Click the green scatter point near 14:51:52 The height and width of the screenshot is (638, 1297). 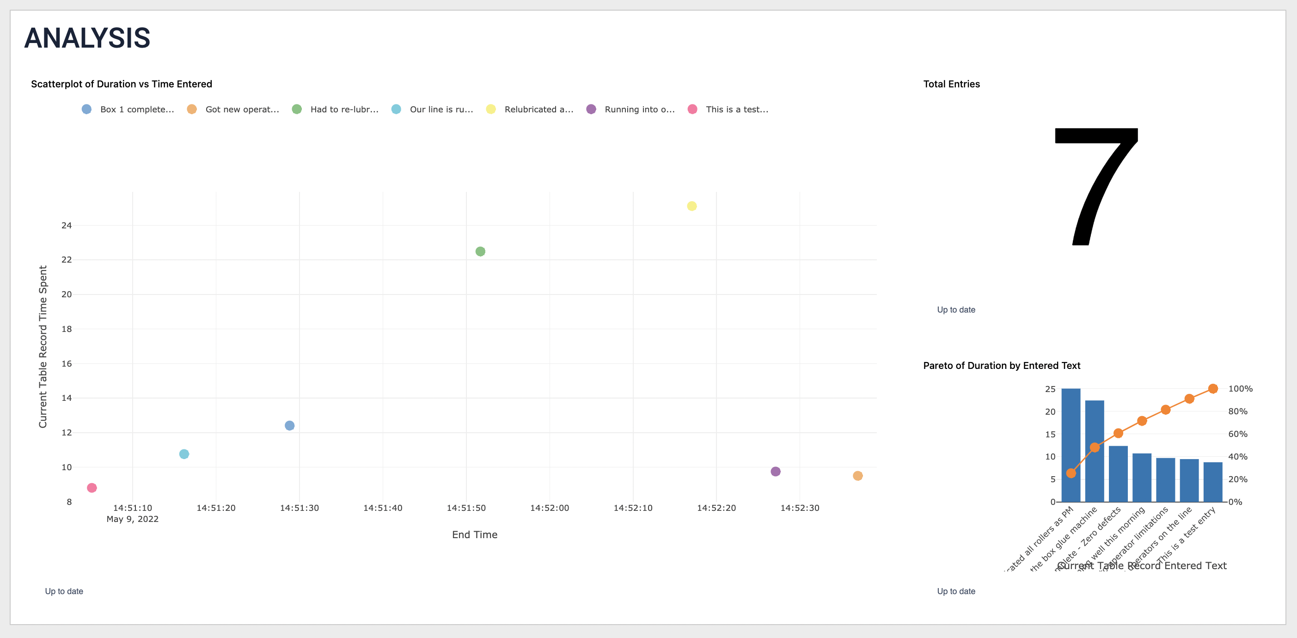[x=480, y=252]
